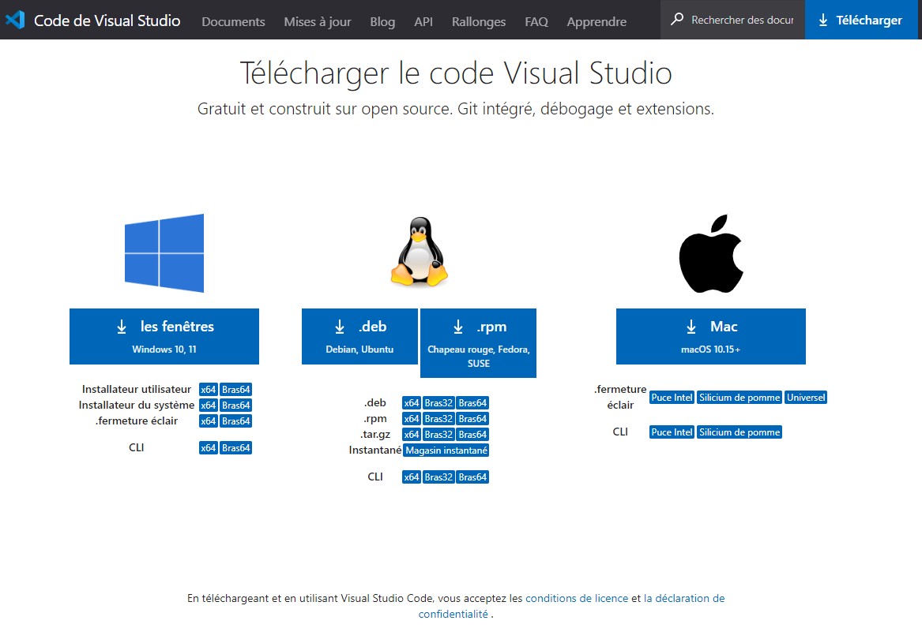Screen dimensions: 922x628
Task: Click the Visual Studio Code logo icon
Action: click(x=15, y=20)
